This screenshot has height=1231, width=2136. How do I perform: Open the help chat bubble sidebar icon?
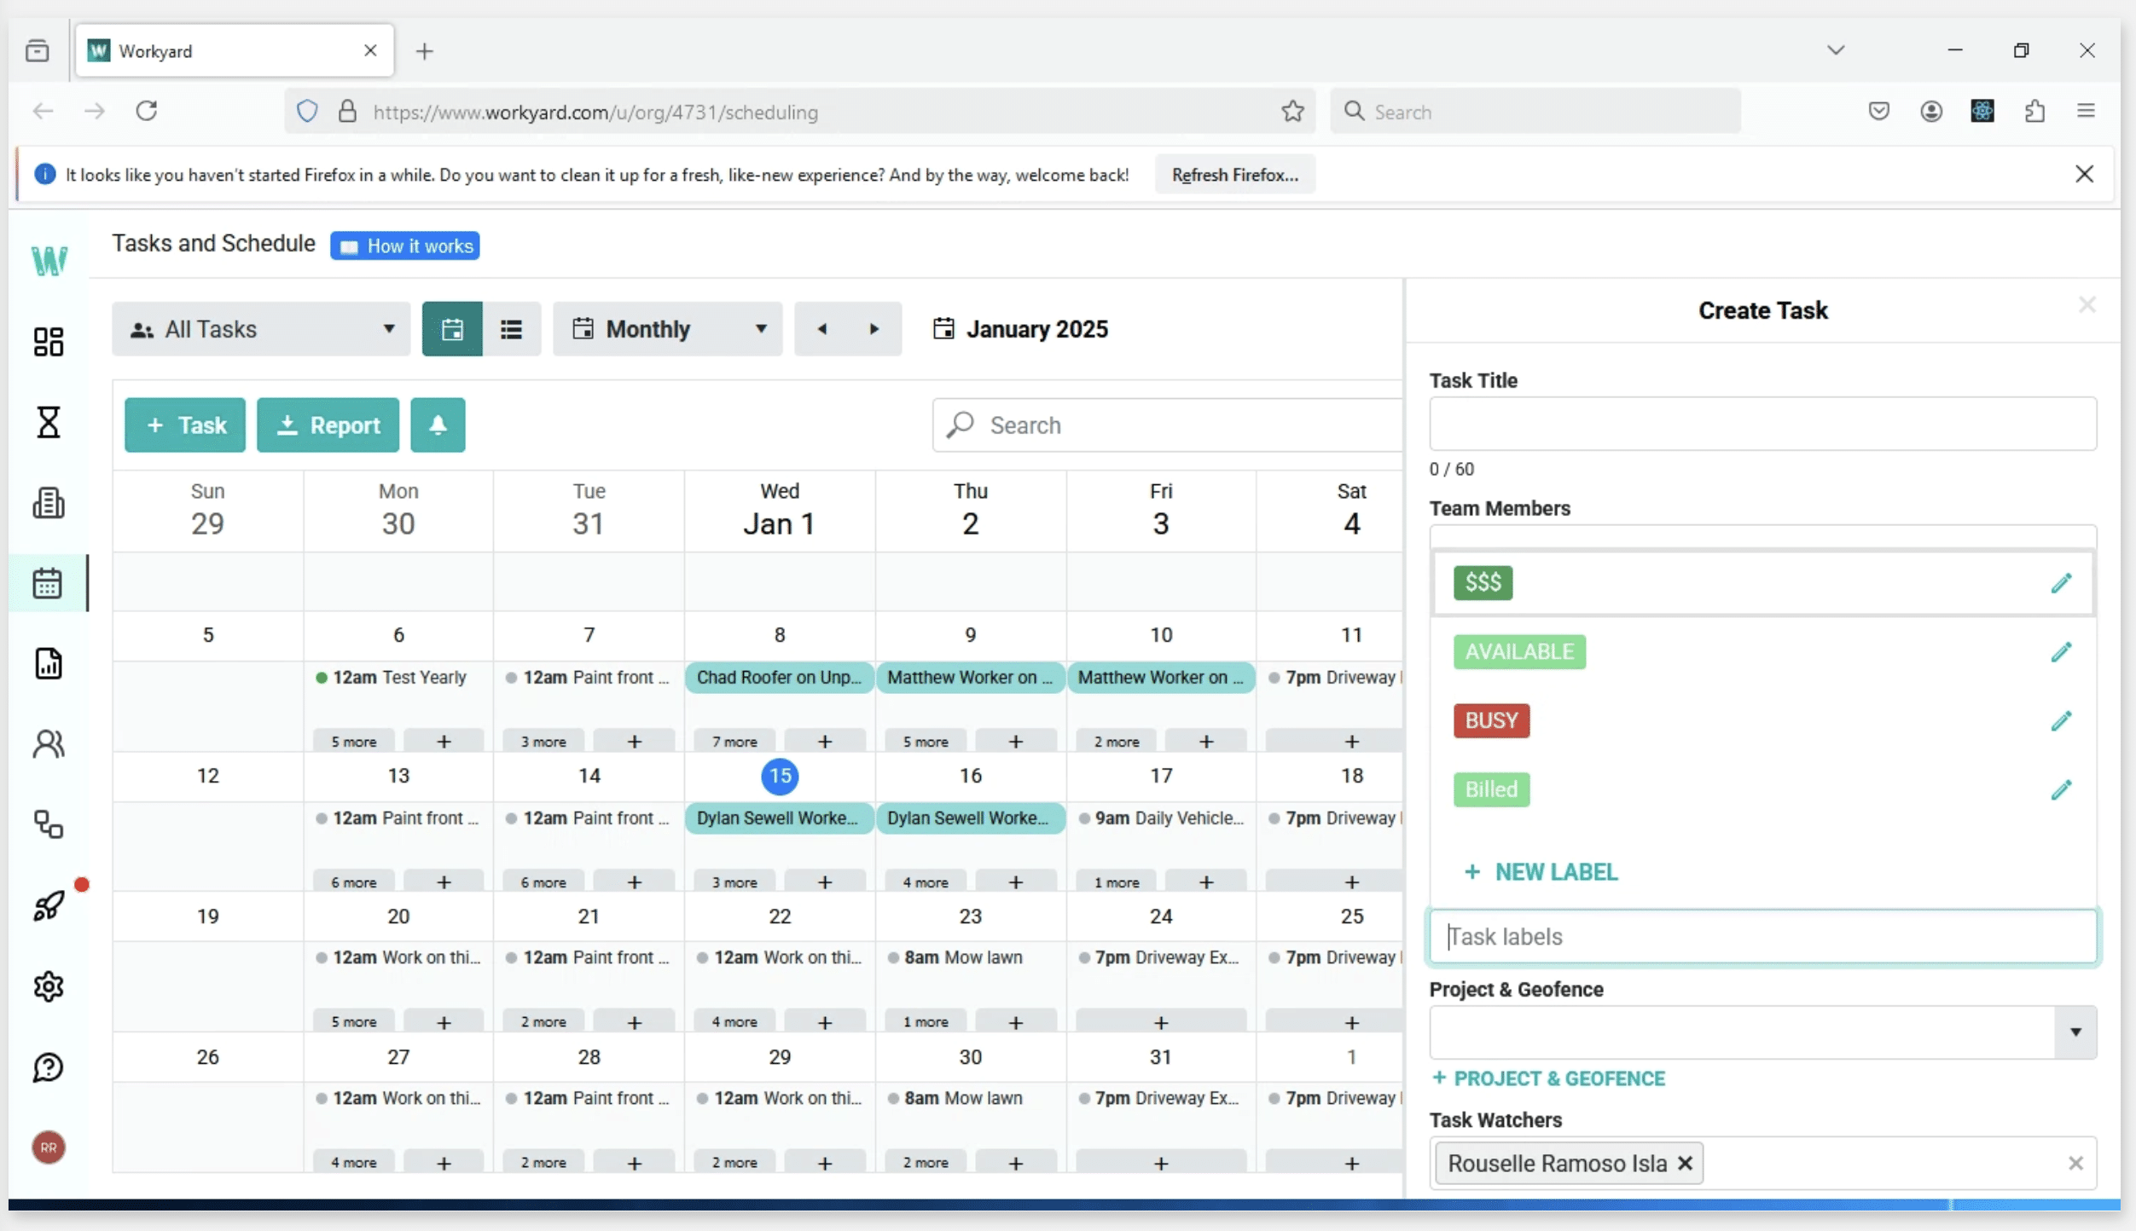tap(49, 1066)
